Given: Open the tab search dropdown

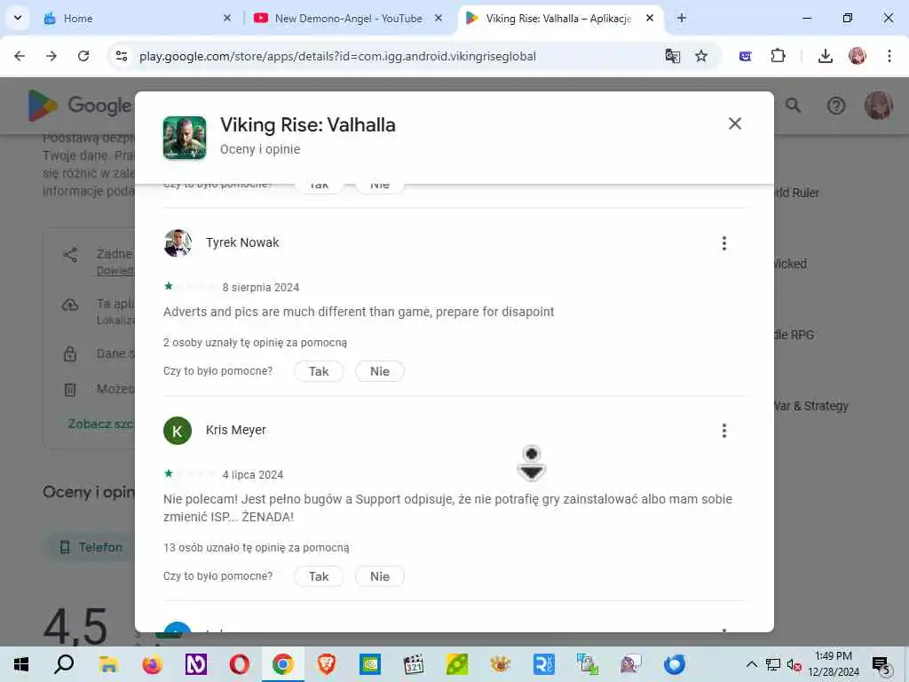Looking at the screenshot, I should (x=18, y=18).
